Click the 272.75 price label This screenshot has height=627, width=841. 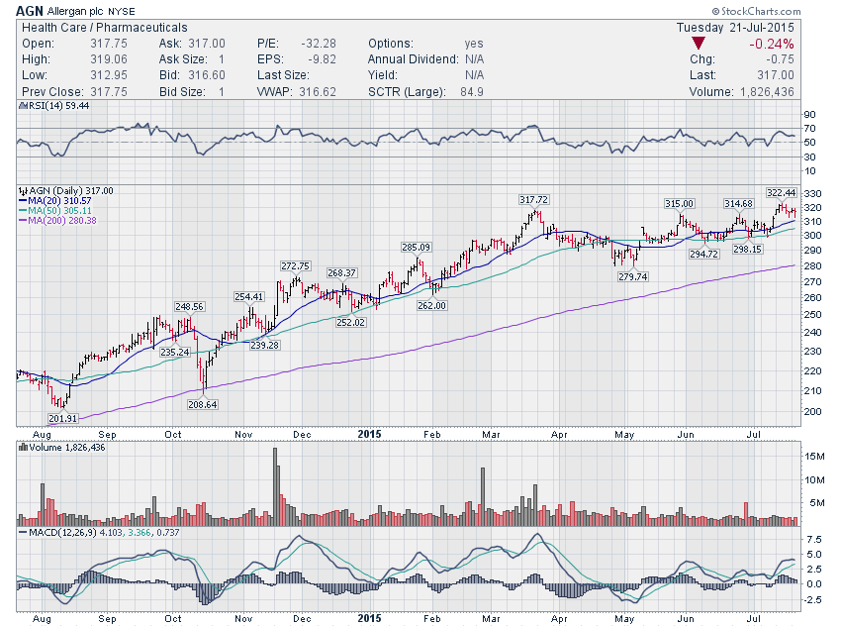pyautogui.click(x=296, y=265)
